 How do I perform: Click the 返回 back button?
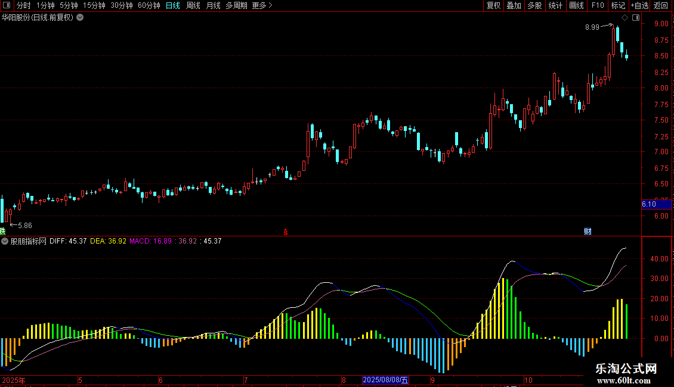coord(661,5)
